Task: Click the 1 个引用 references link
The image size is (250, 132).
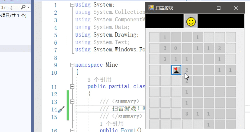Action: [112, 124]
